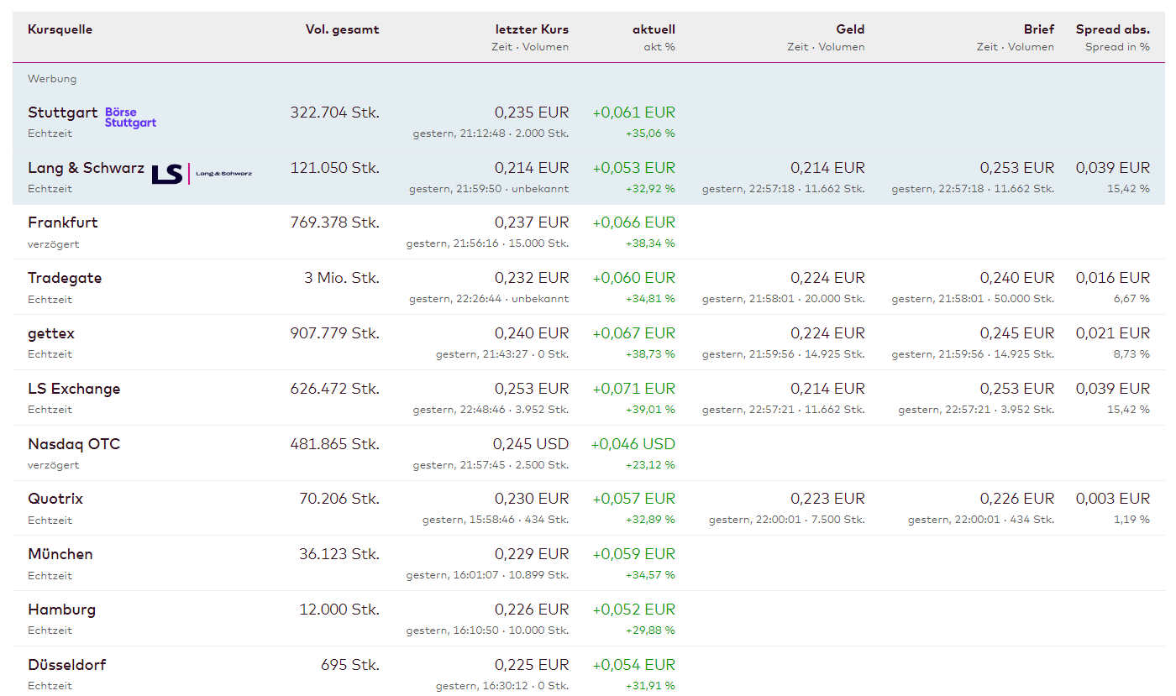Click München last price 0,229 EUR
This screenshot has height=696, width=1176.
532,554
